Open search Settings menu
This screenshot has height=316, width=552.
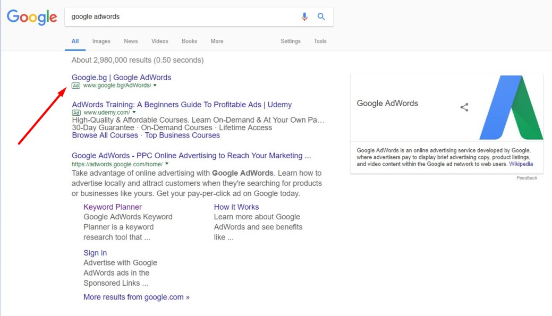point(291,41)
